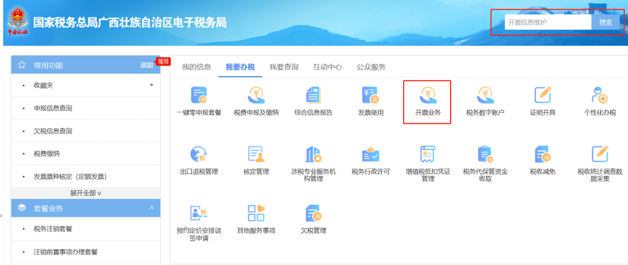Click the red 推荐 badge
Screen dimensions: 628x265
[x=163, y=61]
